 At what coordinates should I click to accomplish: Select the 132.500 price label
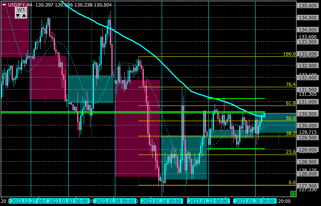coord(308,66)
